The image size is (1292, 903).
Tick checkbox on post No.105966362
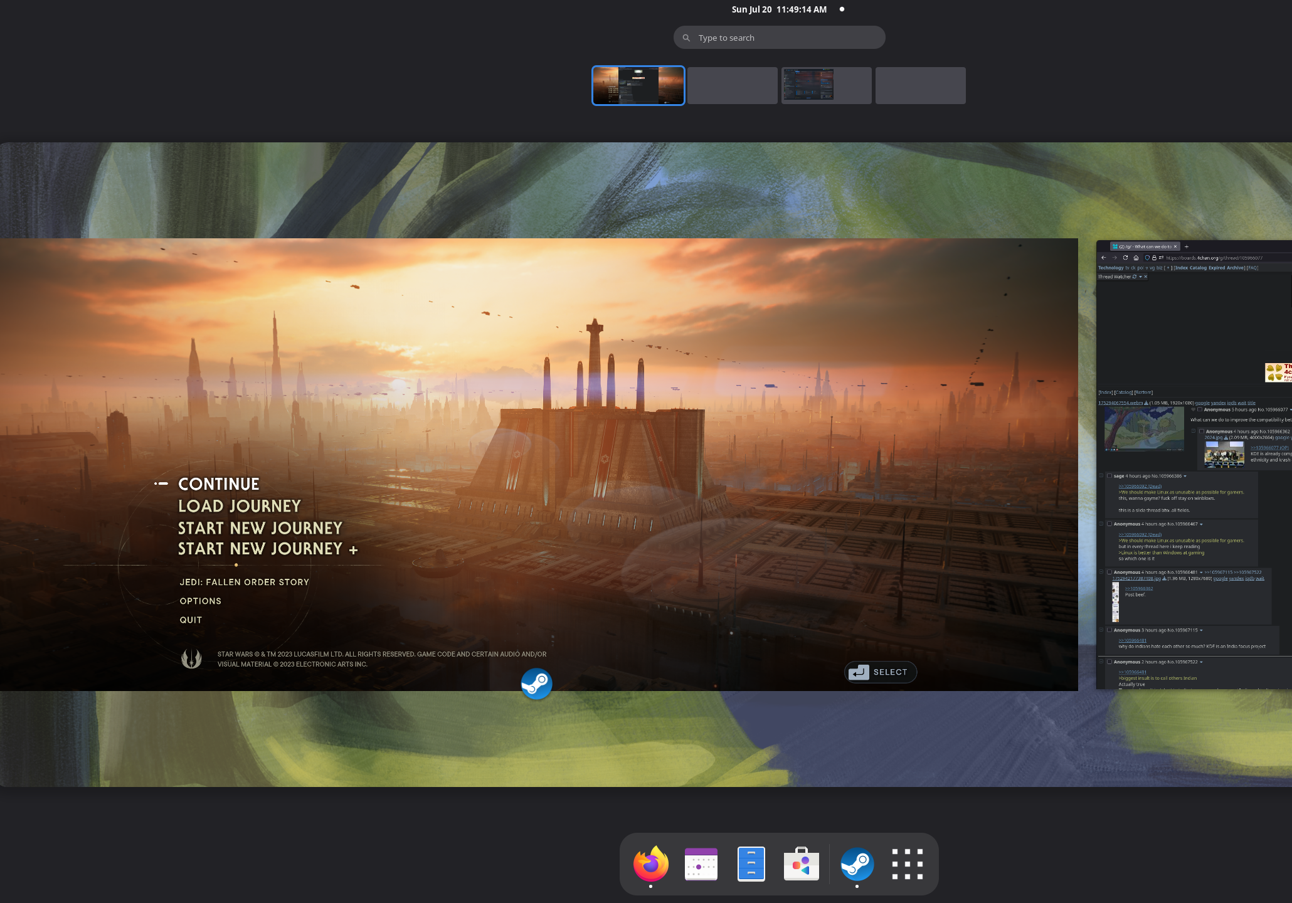click(x=1202, y=431)
